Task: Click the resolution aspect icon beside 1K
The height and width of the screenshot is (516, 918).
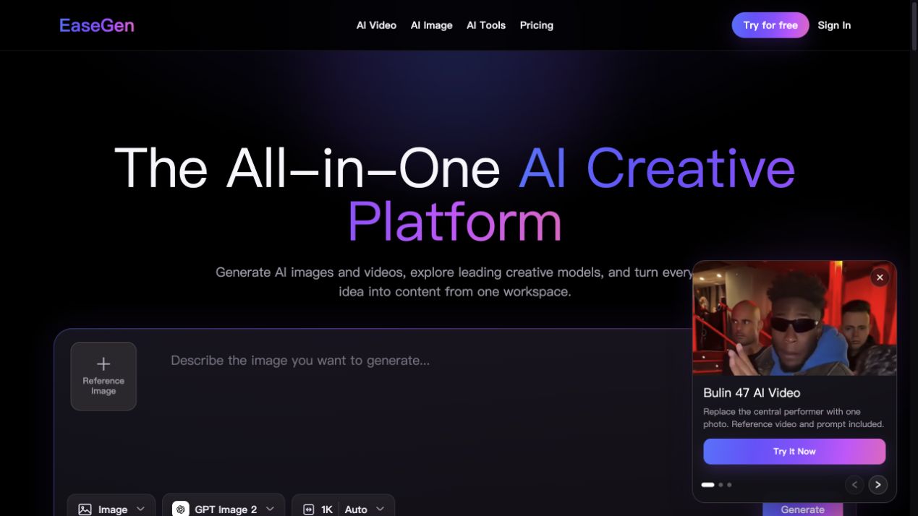Action: point(309,509)
